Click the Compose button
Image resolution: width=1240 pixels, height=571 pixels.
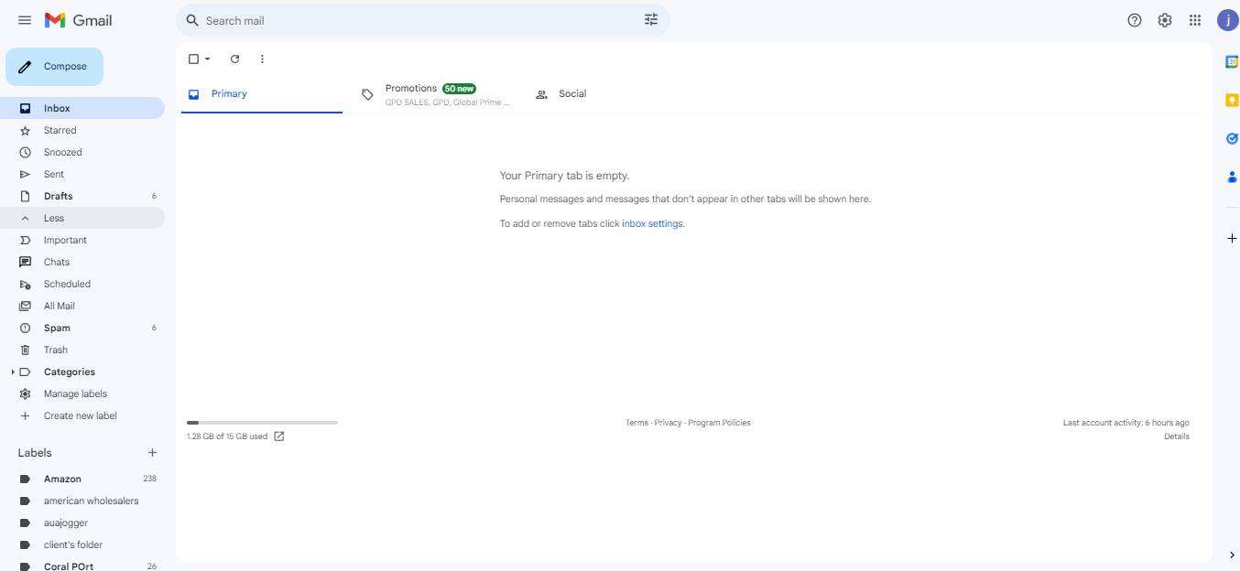54,67
